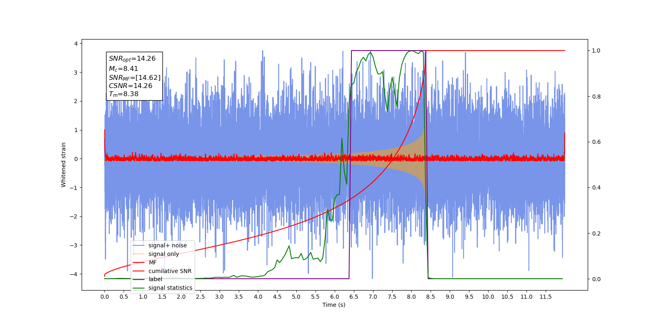Click the 'Time (s)' x-axis label
The height and width of the screenshot is (326, 653).
pyautogui.click(x=334, y=305)
